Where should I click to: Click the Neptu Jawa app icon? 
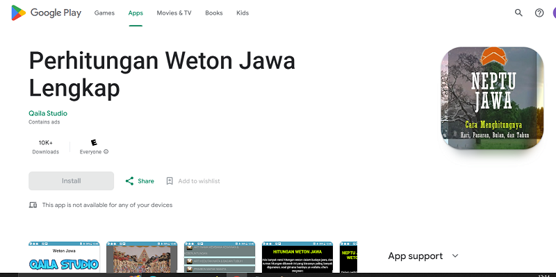492,98
